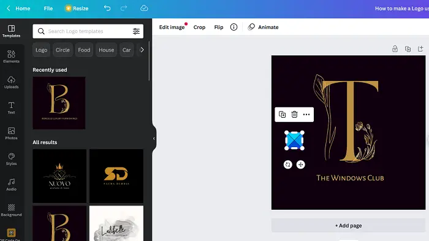Add a new page icon above canvas
Viewport: 429px width, 241px height.
pos(420,48)
